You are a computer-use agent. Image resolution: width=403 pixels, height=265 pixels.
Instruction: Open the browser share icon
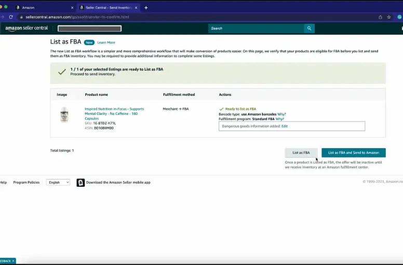[x=380, y=17]
